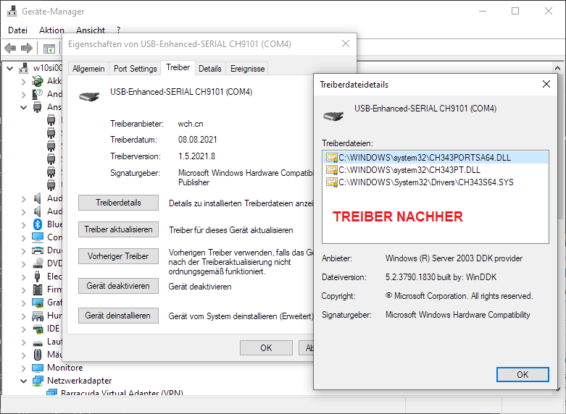The height and width of the screenshot is (414, 566).
Task: Switch to the Ereignisse tab
Action: [x=247, y=69]
